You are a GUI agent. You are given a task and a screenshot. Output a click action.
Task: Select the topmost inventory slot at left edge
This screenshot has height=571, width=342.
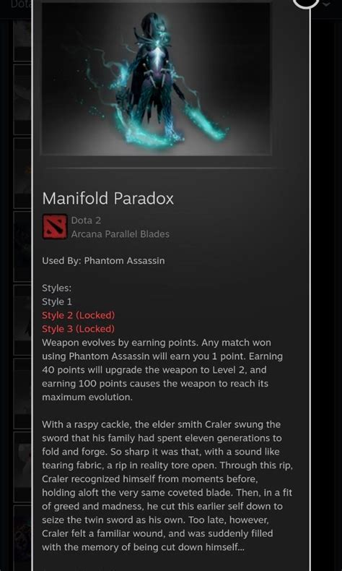(x=22, y=40)
